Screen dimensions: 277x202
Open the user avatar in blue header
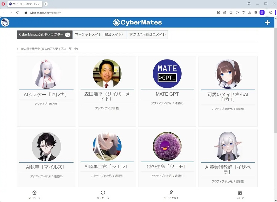pos(5,23)
